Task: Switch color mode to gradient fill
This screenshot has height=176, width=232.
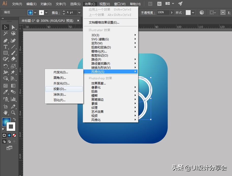Action: (x=9, y=135)
